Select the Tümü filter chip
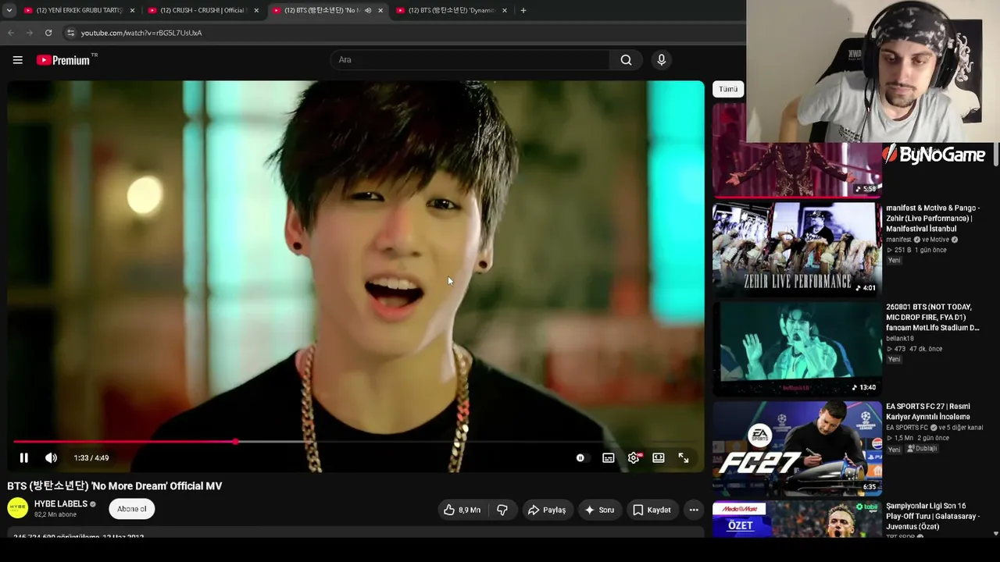The height and width of the screenshot is (562, 1000). 728,89
